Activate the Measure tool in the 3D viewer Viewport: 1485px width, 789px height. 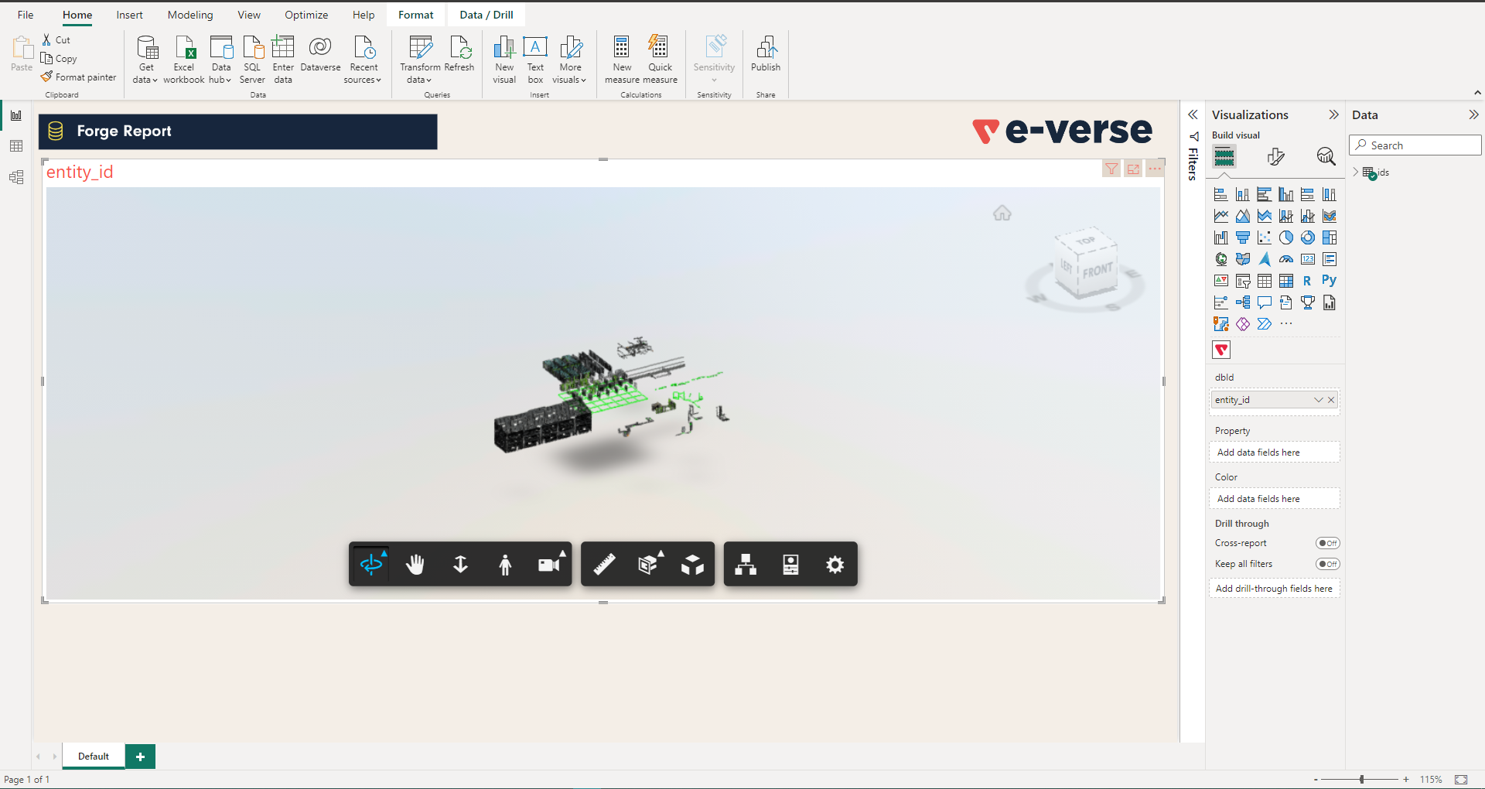pyautogui.click(x=605, y=564)
